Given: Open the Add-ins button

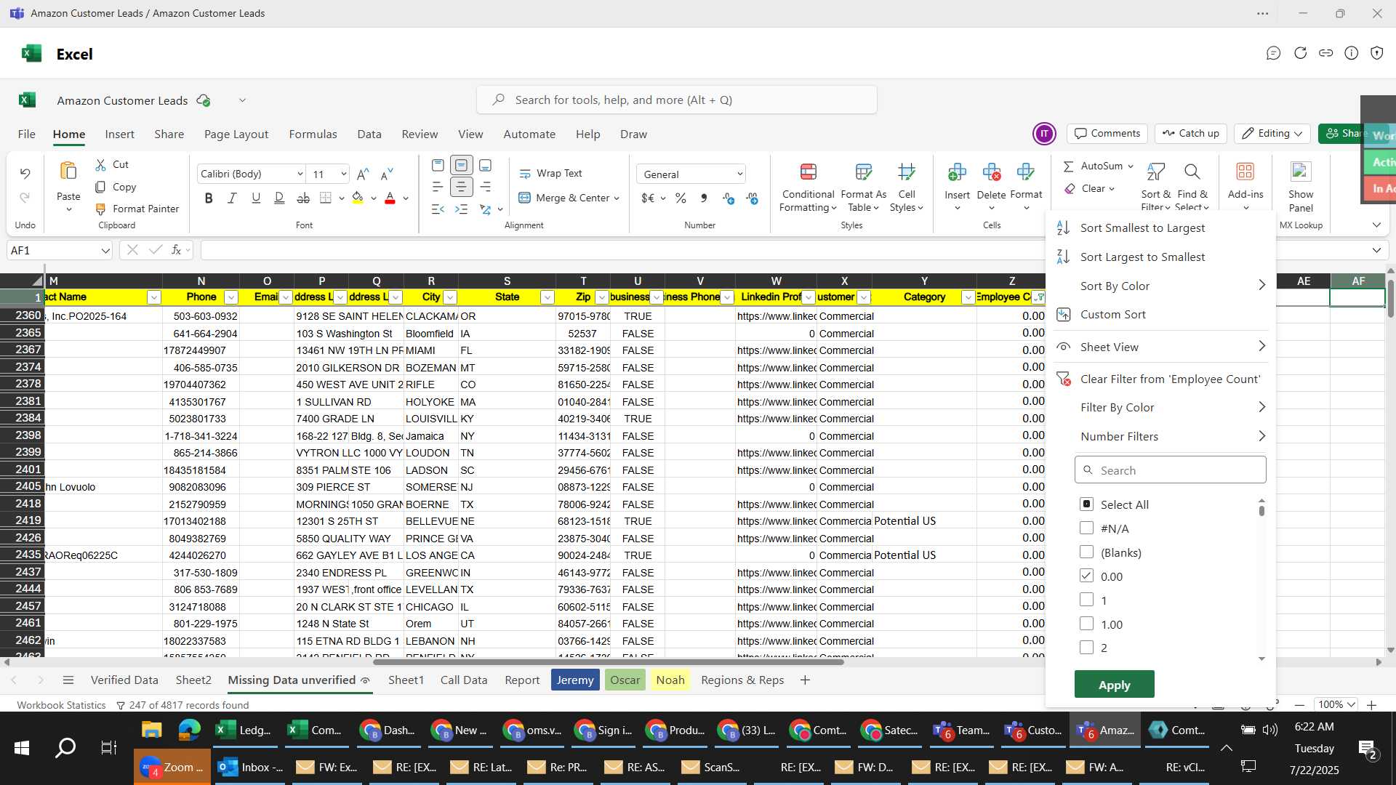Looking at the screenshot, I should pos(1245,186).
